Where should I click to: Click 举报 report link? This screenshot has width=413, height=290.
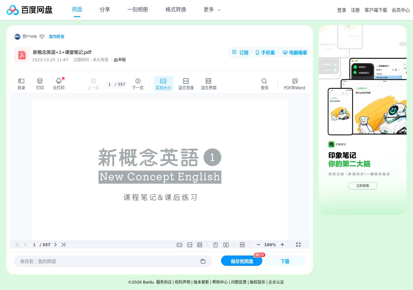click(x=120, y=60)
